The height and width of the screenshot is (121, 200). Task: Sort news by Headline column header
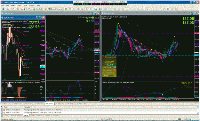pyautogui.click(x=28, y=107)
